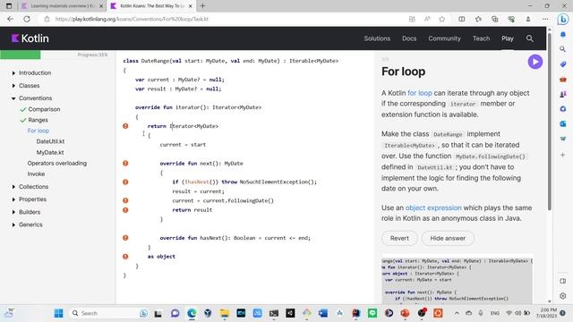Image resolution: width=573 pixels, height=322 pixels.
Task: Click the error marker beside 'return result'
Action: click(125, 210)
